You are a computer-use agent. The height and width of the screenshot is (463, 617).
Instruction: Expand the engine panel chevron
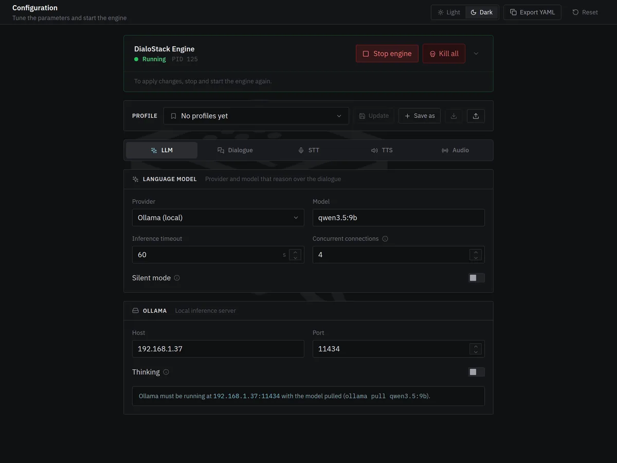click(476, 54)
